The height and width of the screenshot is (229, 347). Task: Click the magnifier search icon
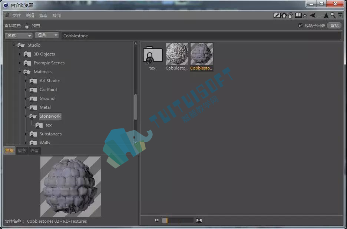click(x=333, y=15)
